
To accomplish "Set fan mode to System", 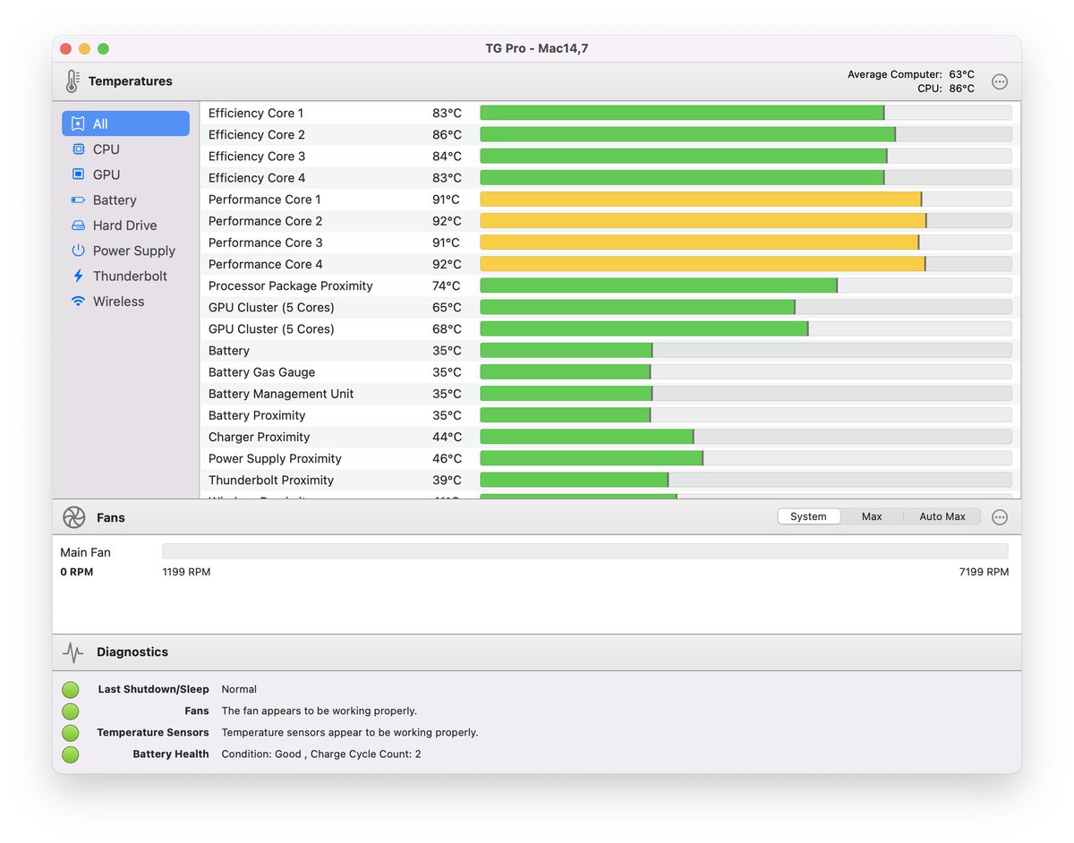I will point(808,516).
